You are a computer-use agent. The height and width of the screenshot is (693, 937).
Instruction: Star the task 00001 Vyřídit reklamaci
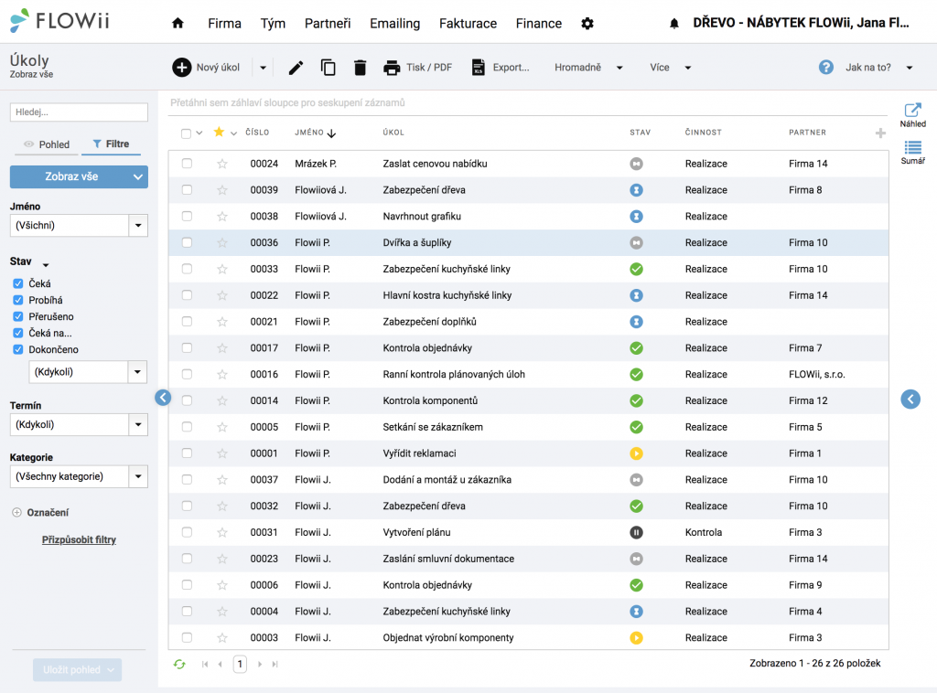(222, 453)
